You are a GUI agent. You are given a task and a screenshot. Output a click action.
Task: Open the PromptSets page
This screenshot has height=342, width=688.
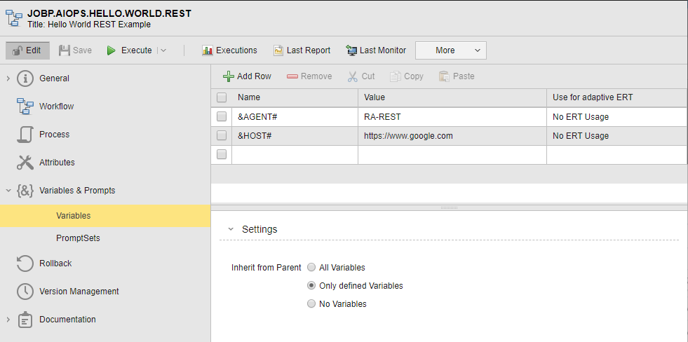point(78,238)
